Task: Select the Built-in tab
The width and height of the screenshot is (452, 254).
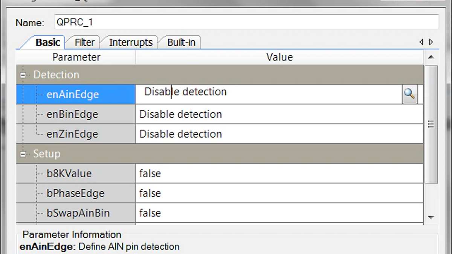Action: pos(181,43)
